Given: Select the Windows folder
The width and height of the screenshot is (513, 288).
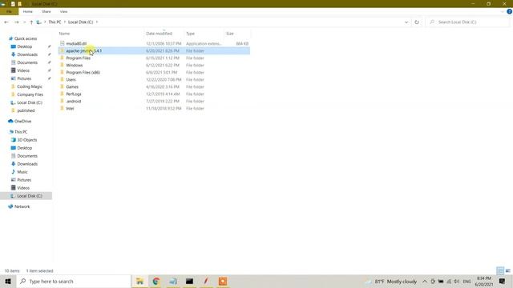Looking at the screenshot, I should (x=75, y=65).
